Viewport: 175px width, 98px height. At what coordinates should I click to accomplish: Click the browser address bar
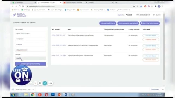click(x=78, y=7)
